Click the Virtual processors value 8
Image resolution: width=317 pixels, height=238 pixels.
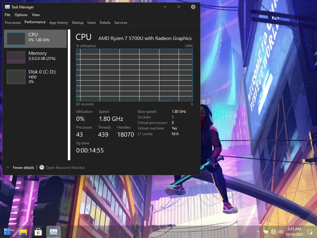coord(173,123)
